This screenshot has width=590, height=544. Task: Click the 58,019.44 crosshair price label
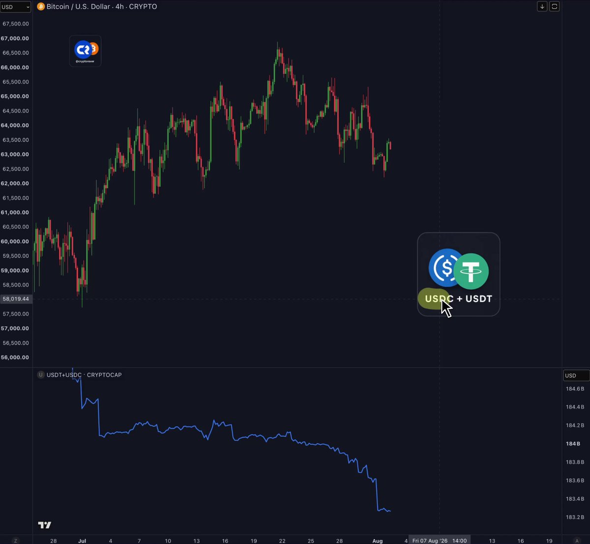[x=16, y=299]
